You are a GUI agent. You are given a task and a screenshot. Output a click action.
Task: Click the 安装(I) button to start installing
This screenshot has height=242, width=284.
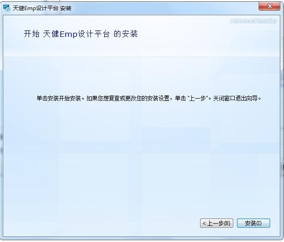coord(253,223)
